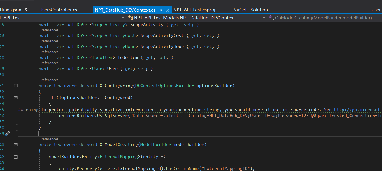Pin the NPT_DataHub_DEVContext.cs tab
Viewport: 382px width, 171px height.
pyautogui.click(x=161, y=10)
